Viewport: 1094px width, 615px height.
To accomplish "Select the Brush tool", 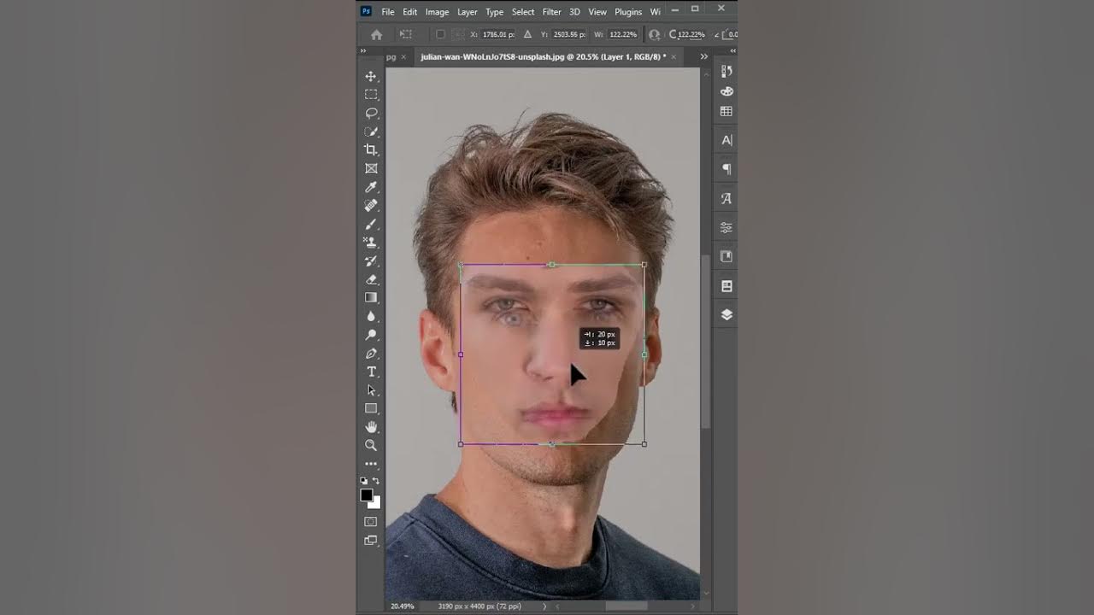I will (x=371, y=224).
